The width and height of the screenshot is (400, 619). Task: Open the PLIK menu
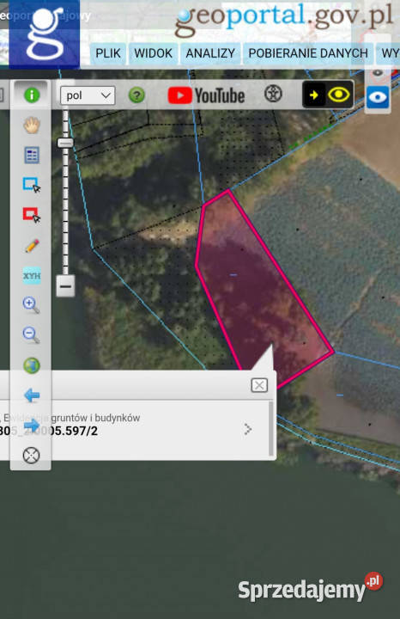tap(108, 53)
